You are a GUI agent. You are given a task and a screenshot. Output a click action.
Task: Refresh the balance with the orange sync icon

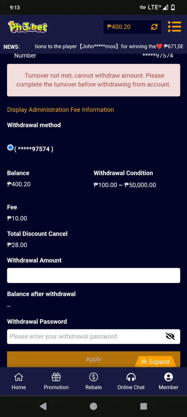[154, 27]
